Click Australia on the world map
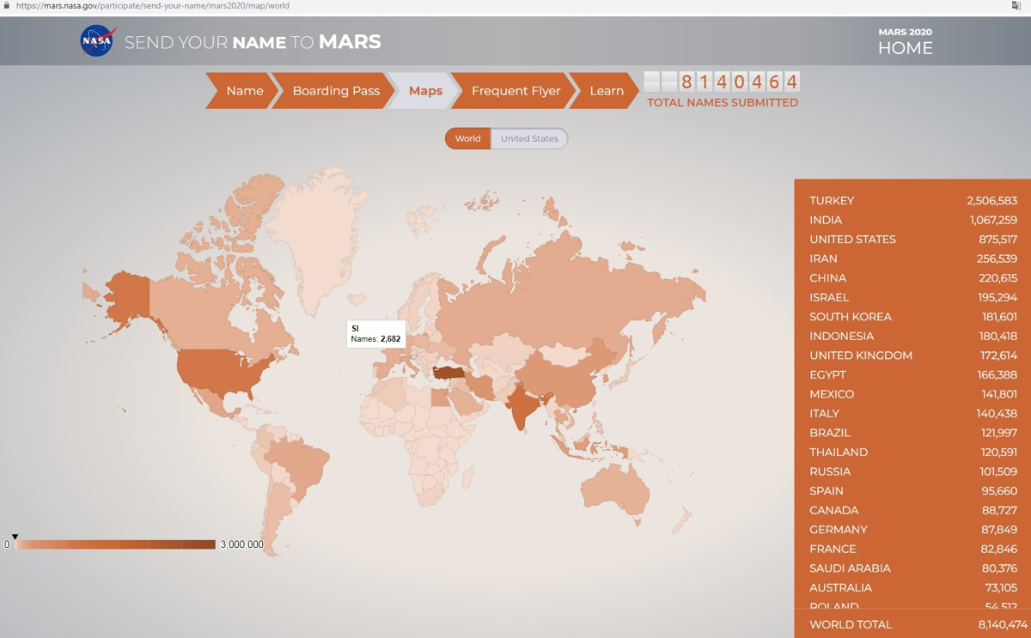Viewport: 1031px width, 638px height. 615,492
